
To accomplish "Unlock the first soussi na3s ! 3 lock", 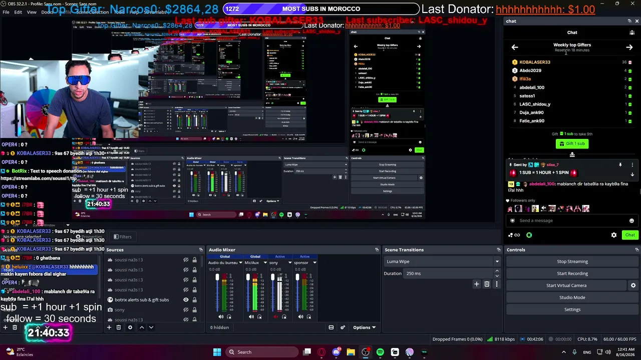I will 194,260.
